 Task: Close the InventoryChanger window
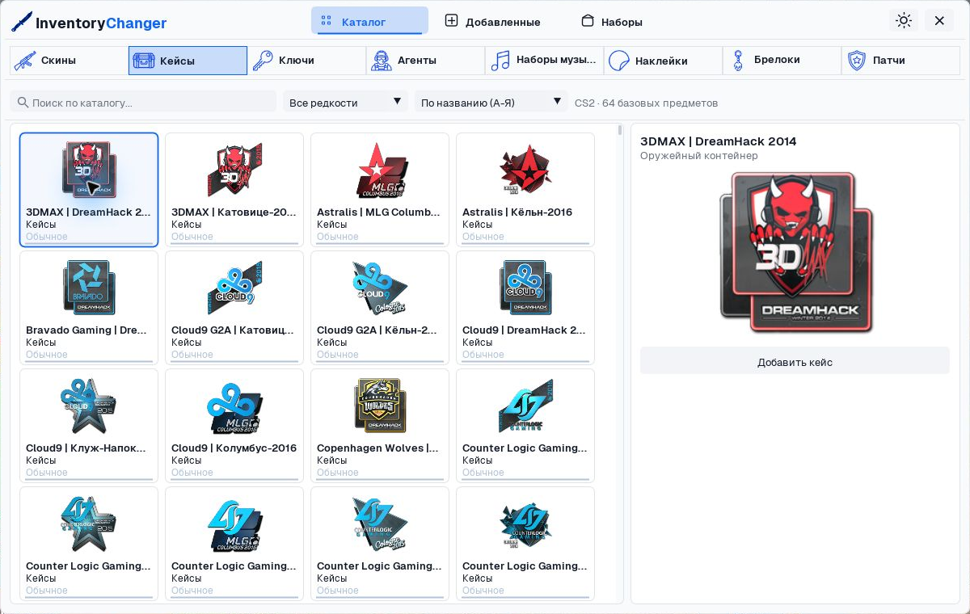(939, 20)
